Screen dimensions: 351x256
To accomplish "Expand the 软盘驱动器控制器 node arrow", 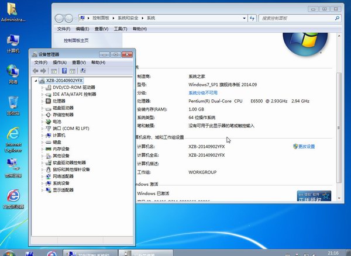I will click(42, 162).
